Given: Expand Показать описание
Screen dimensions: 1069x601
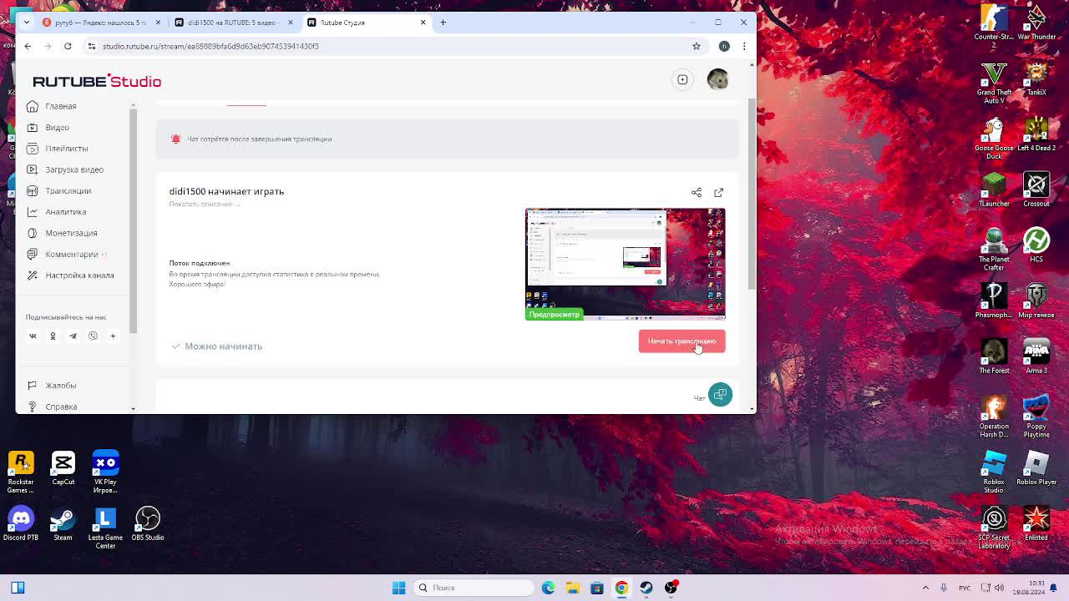Looking at the screenshot, I should (x=205, y=205).
